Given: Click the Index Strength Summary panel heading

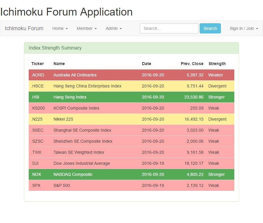Looking at the screenshot, I should (x=55, y=48).
